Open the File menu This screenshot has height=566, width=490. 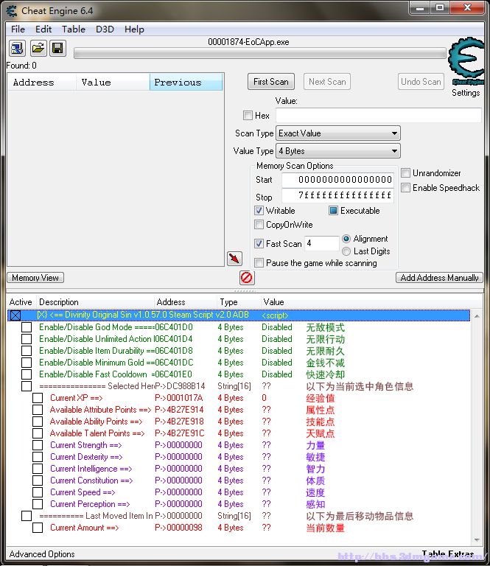click(18, 29)
